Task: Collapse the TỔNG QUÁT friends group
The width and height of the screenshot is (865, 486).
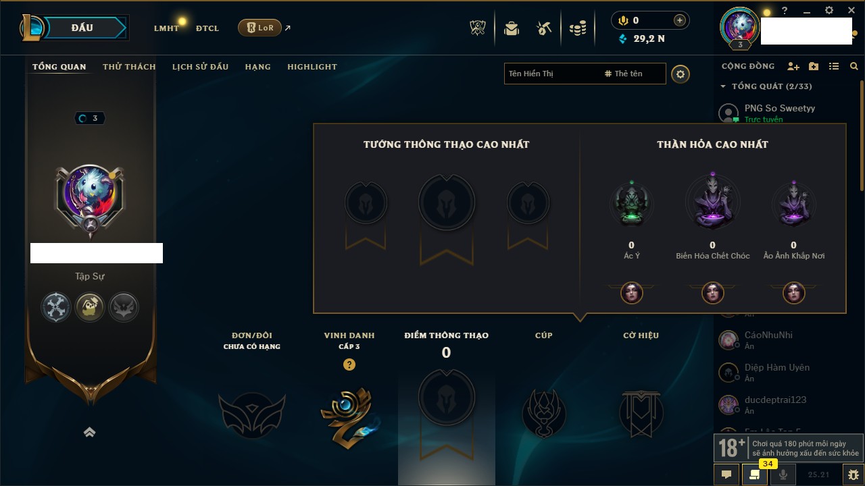Action: (723, 86)
